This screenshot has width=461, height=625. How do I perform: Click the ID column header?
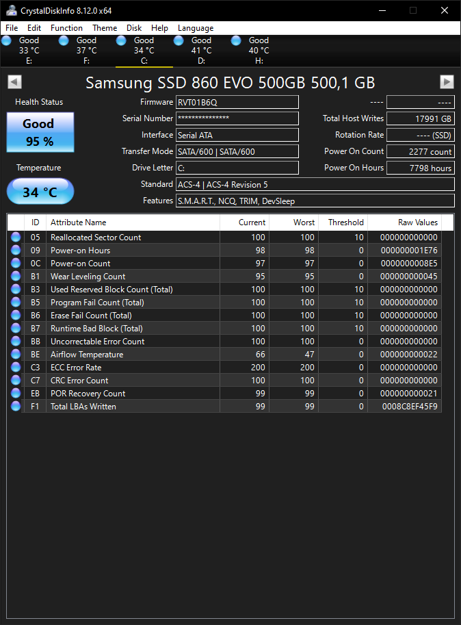36,222
